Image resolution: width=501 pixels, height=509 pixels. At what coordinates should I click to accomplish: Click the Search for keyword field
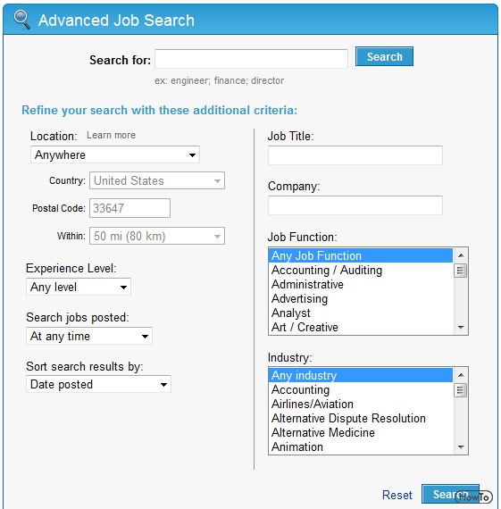click(251, 59)
